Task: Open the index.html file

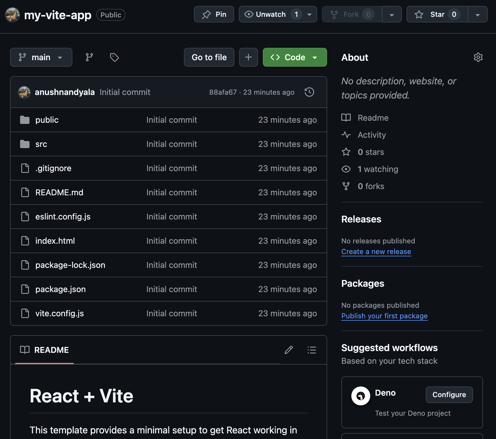Action: [x=55, y=241]
